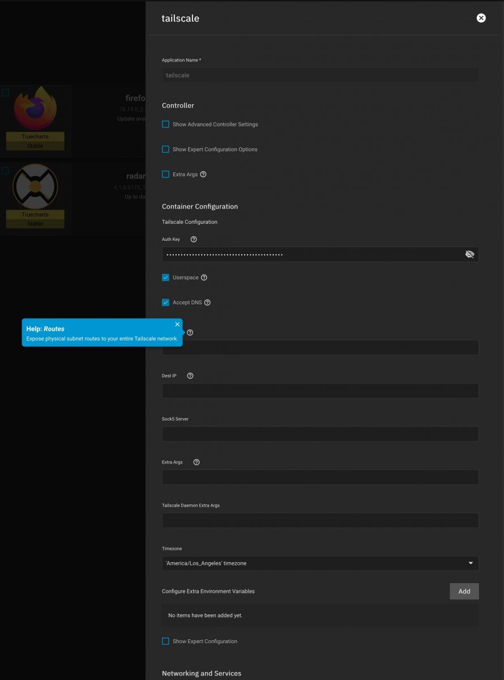
Task: Add an extra environment variable
Action: click(464, 591)
